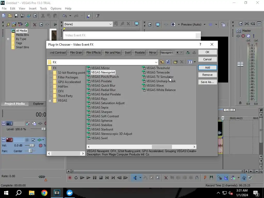
Task: Toggle the Loop Playback button
Action: 76,178
